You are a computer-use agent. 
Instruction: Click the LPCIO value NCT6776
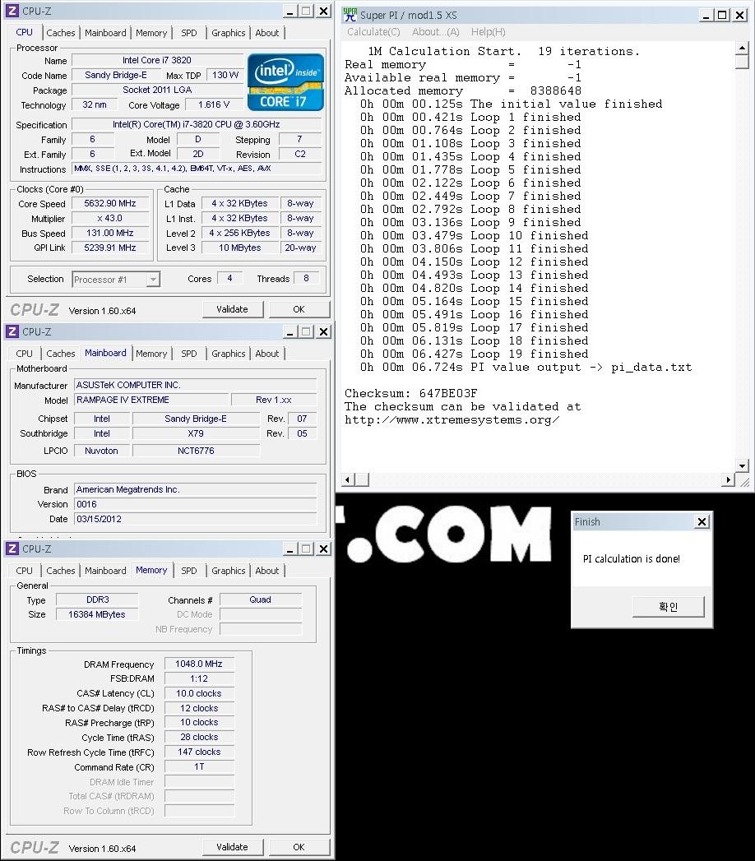click(196, 451)
